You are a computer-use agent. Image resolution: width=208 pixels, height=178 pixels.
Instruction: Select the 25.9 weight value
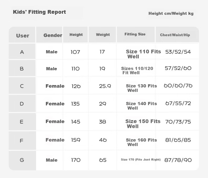(105, 86)
